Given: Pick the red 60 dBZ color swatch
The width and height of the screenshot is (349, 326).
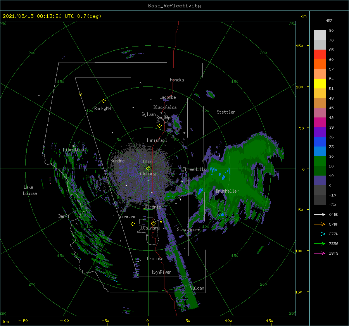Looking at the screenshot, I should 320,55.
